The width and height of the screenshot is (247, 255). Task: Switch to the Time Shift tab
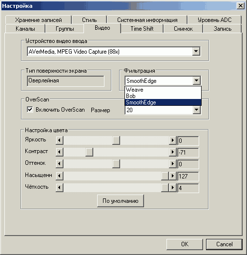[142, 29]
